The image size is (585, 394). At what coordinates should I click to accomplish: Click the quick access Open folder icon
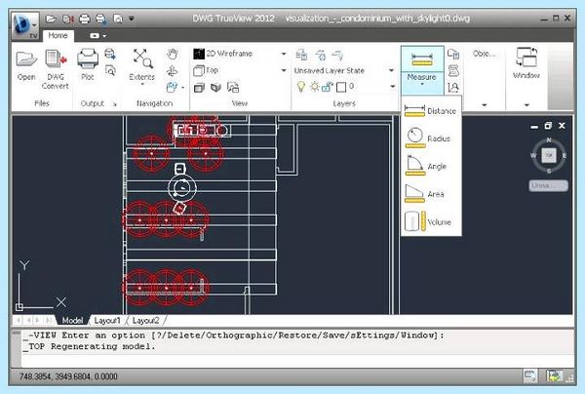[51, 19]
